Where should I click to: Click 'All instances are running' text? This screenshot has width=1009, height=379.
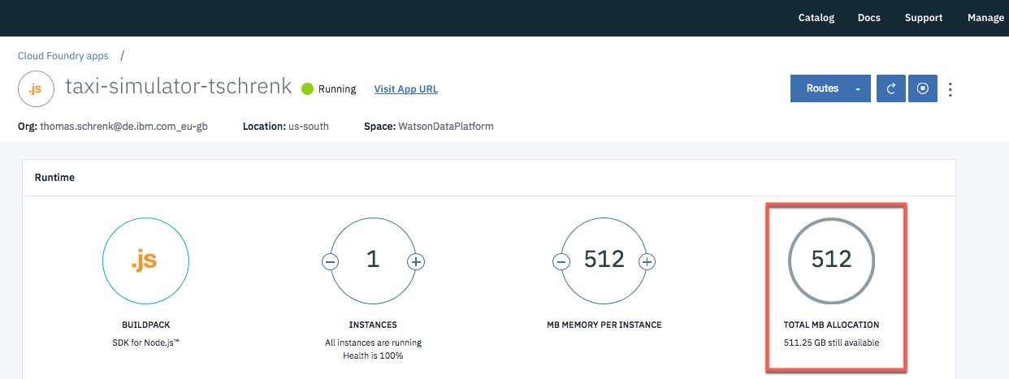click(x=373, y=342)
